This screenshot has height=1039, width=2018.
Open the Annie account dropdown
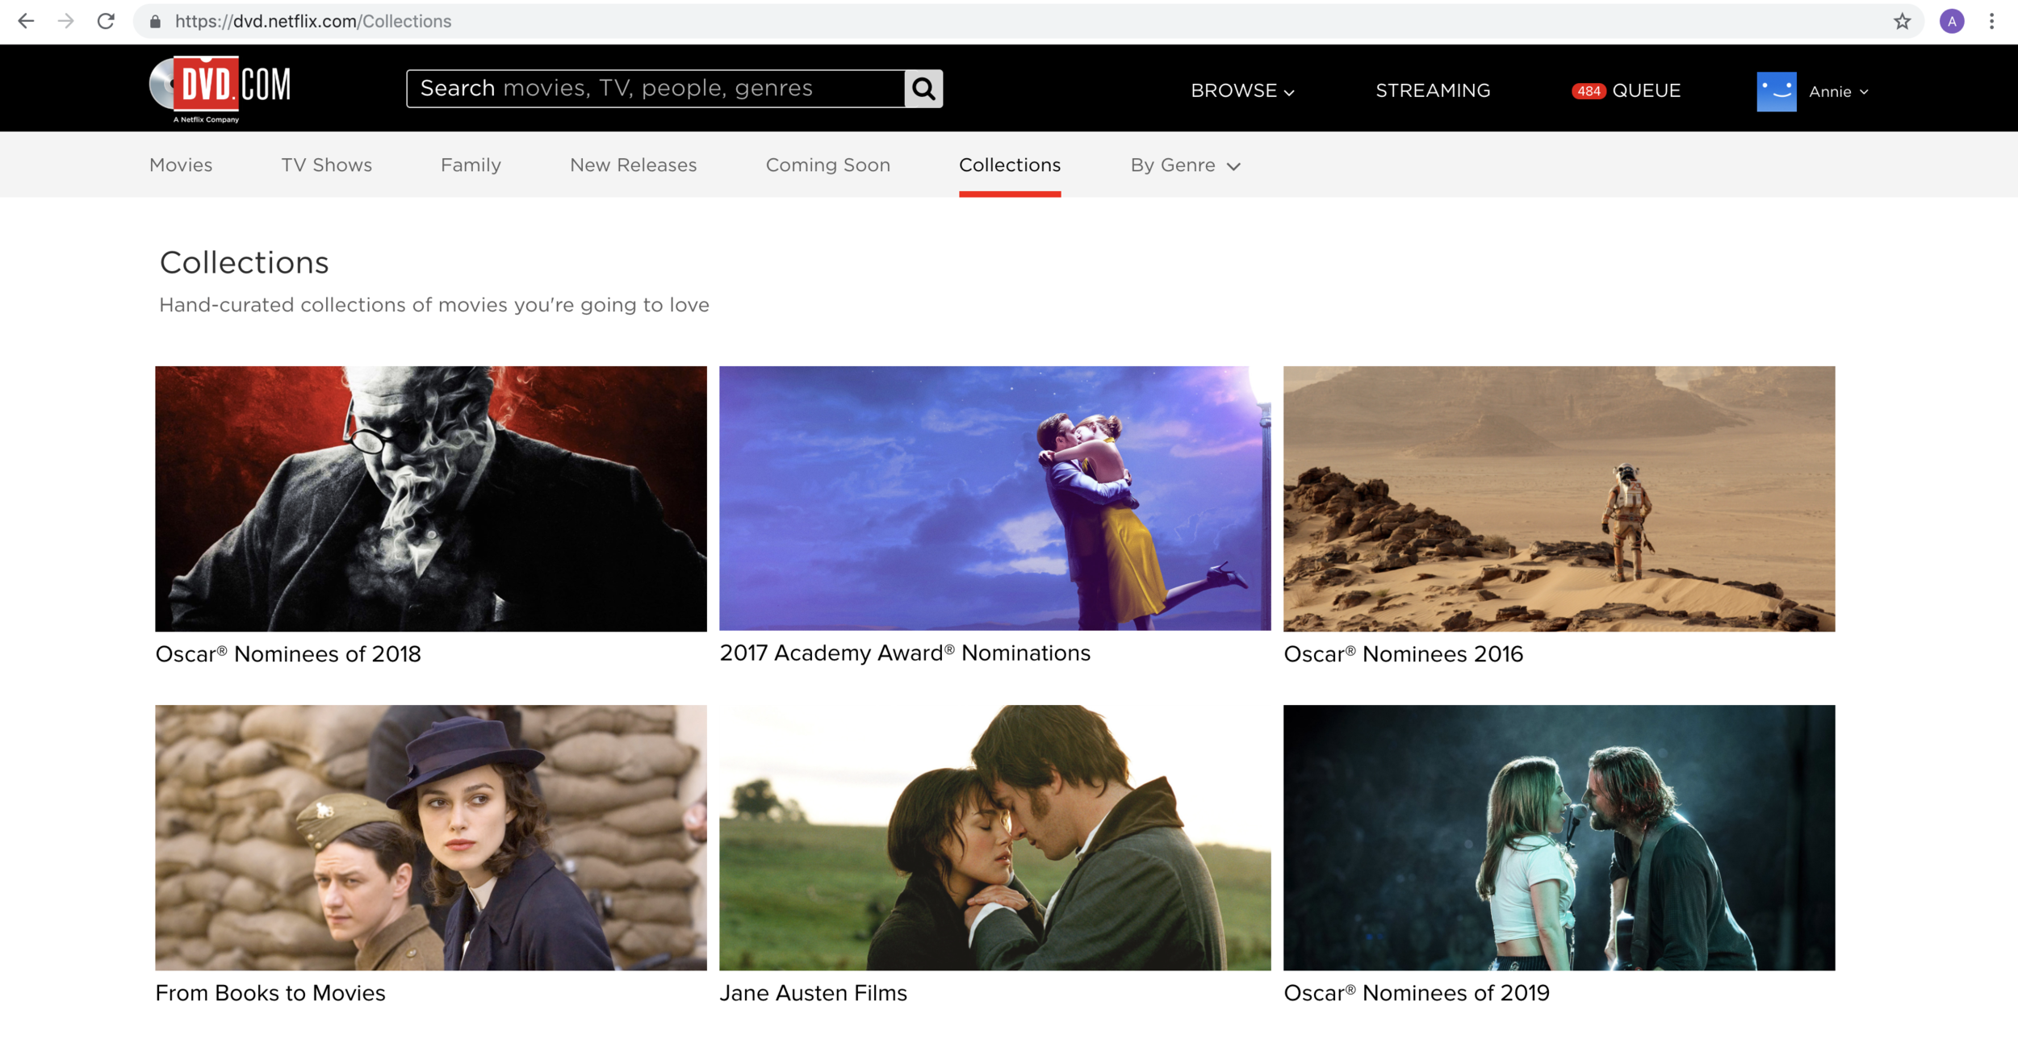pos(1839,92)
